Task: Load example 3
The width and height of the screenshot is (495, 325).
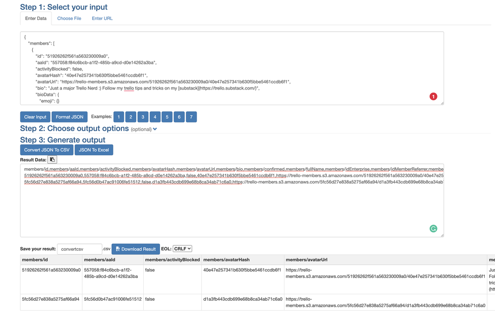Action: tap(143, 117)
